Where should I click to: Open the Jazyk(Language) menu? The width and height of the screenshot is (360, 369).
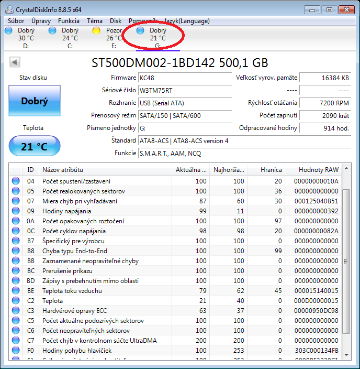(187, 21)
